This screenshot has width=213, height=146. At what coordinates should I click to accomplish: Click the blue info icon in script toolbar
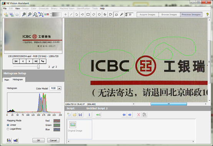coord(89,115)
